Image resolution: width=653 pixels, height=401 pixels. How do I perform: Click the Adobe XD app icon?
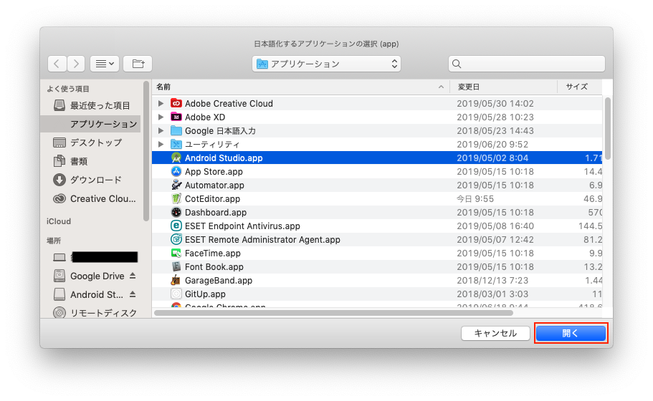coord(176,117)
